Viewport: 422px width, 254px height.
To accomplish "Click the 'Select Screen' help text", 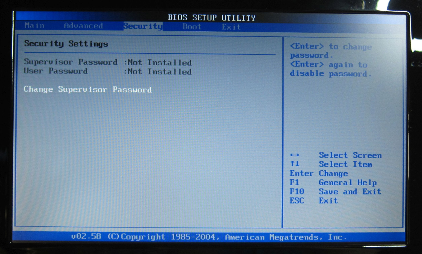I will pyautogui.click(x=350, y=155).
